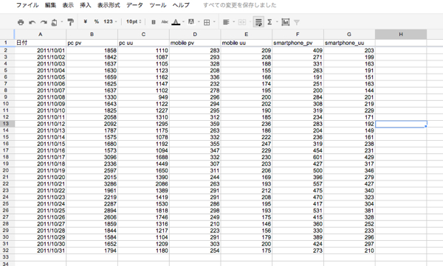This screenshot has width=443, height=266.
Task: Expand the merge cells dropdown arrow
Action: point(250,21)
